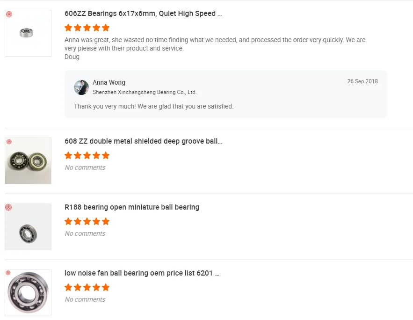The height and width of the screenshot is (320, 413).
Task: Click the star rating under the R188 bearing title
Action: coord(87,221)
